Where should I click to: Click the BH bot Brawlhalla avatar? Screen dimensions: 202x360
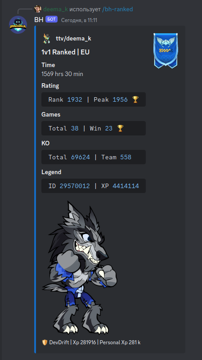(18, 25)
